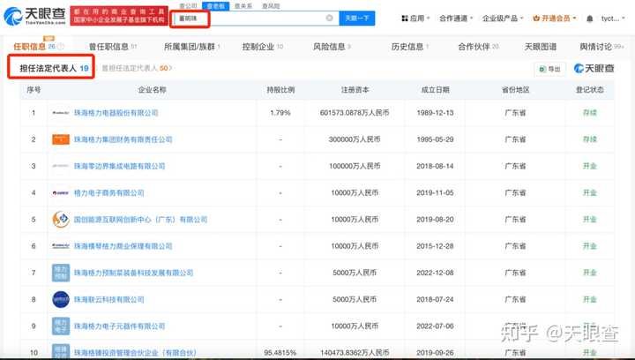
Task: Click the logo of 珠海格力电子元器件有限公司
Action: (x=61, y=326)
